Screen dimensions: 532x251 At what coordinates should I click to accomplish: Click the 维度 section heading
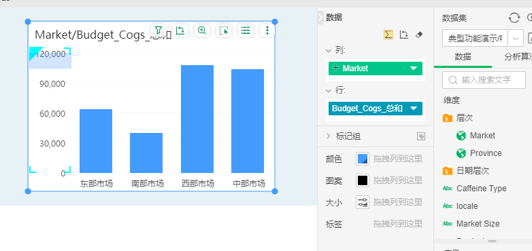(x=452, y=100)
